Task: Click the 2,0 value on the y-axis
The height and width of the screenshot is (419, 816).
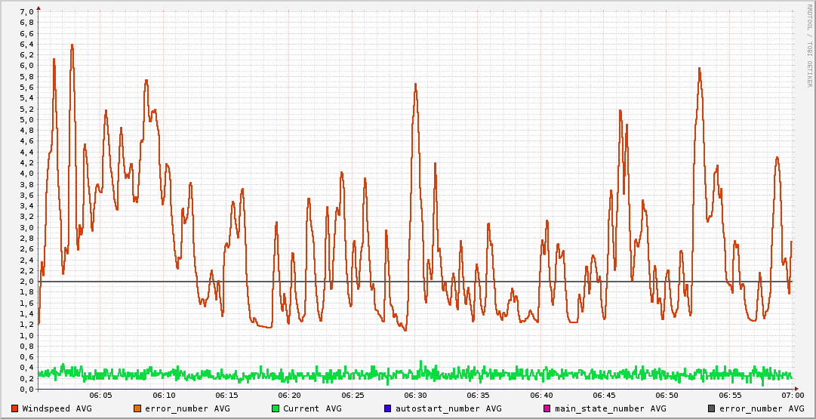Action: (26, 282)
